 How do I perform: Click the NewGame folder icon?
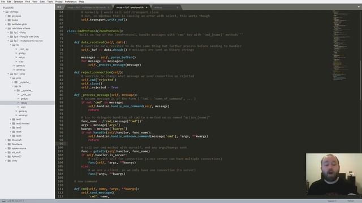tap(9, 144)
